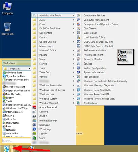Open the Desktop shortcut in Programs list
The height and width of the screenshot is (152, 138).
53,112
